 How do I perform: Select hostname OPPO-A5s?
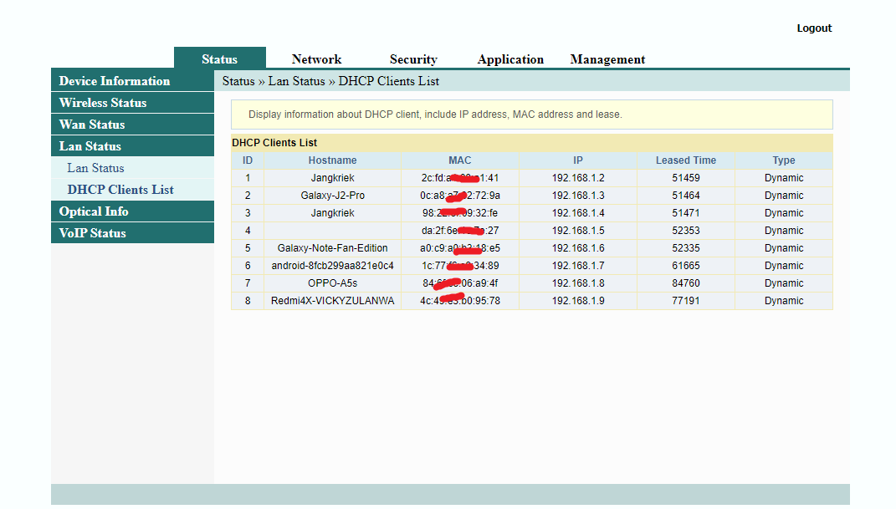[x=333, y=283]
